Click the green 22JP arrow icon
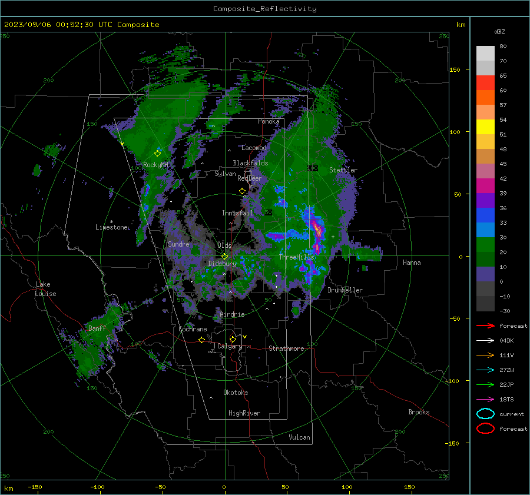Viewport: 530px width, 495px height. pos(485,384)
